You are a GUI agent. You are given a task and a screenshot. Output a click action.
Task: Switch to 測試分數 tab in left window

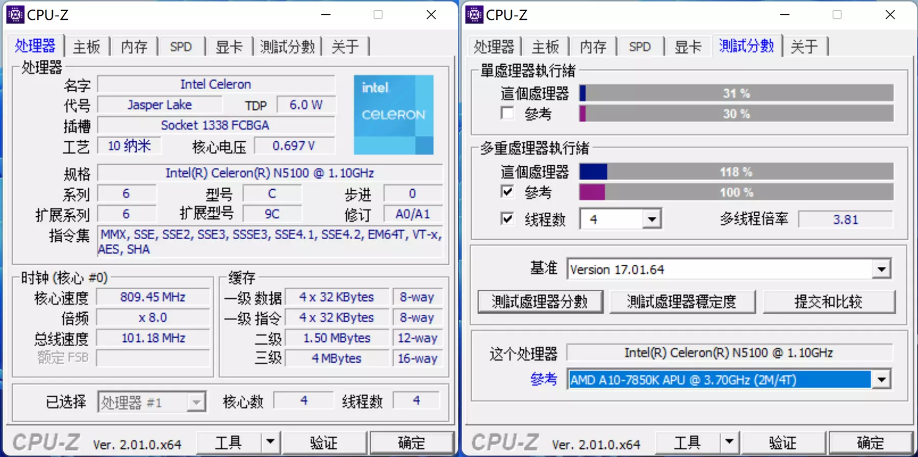[x=287, y=47]
